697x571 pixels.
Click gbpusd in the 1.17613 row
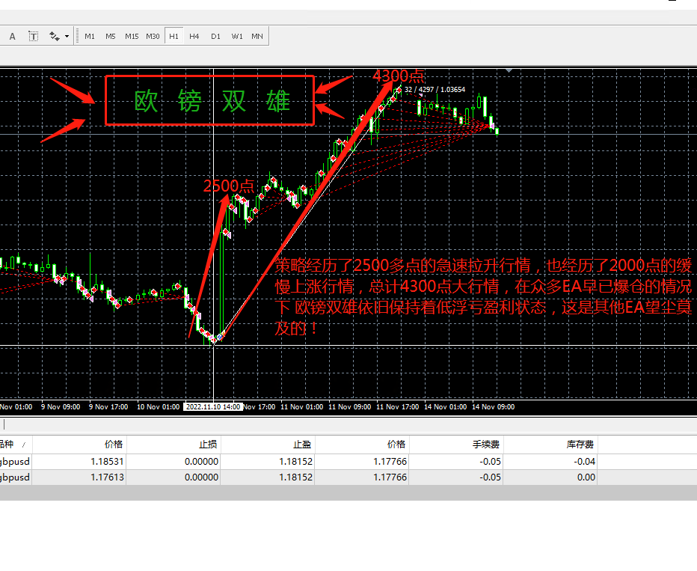click(x=15, y=477)
